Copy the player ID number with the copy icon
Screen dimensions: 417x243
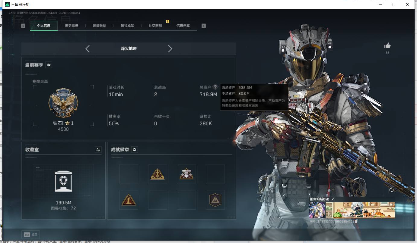(x=356, y=221)
